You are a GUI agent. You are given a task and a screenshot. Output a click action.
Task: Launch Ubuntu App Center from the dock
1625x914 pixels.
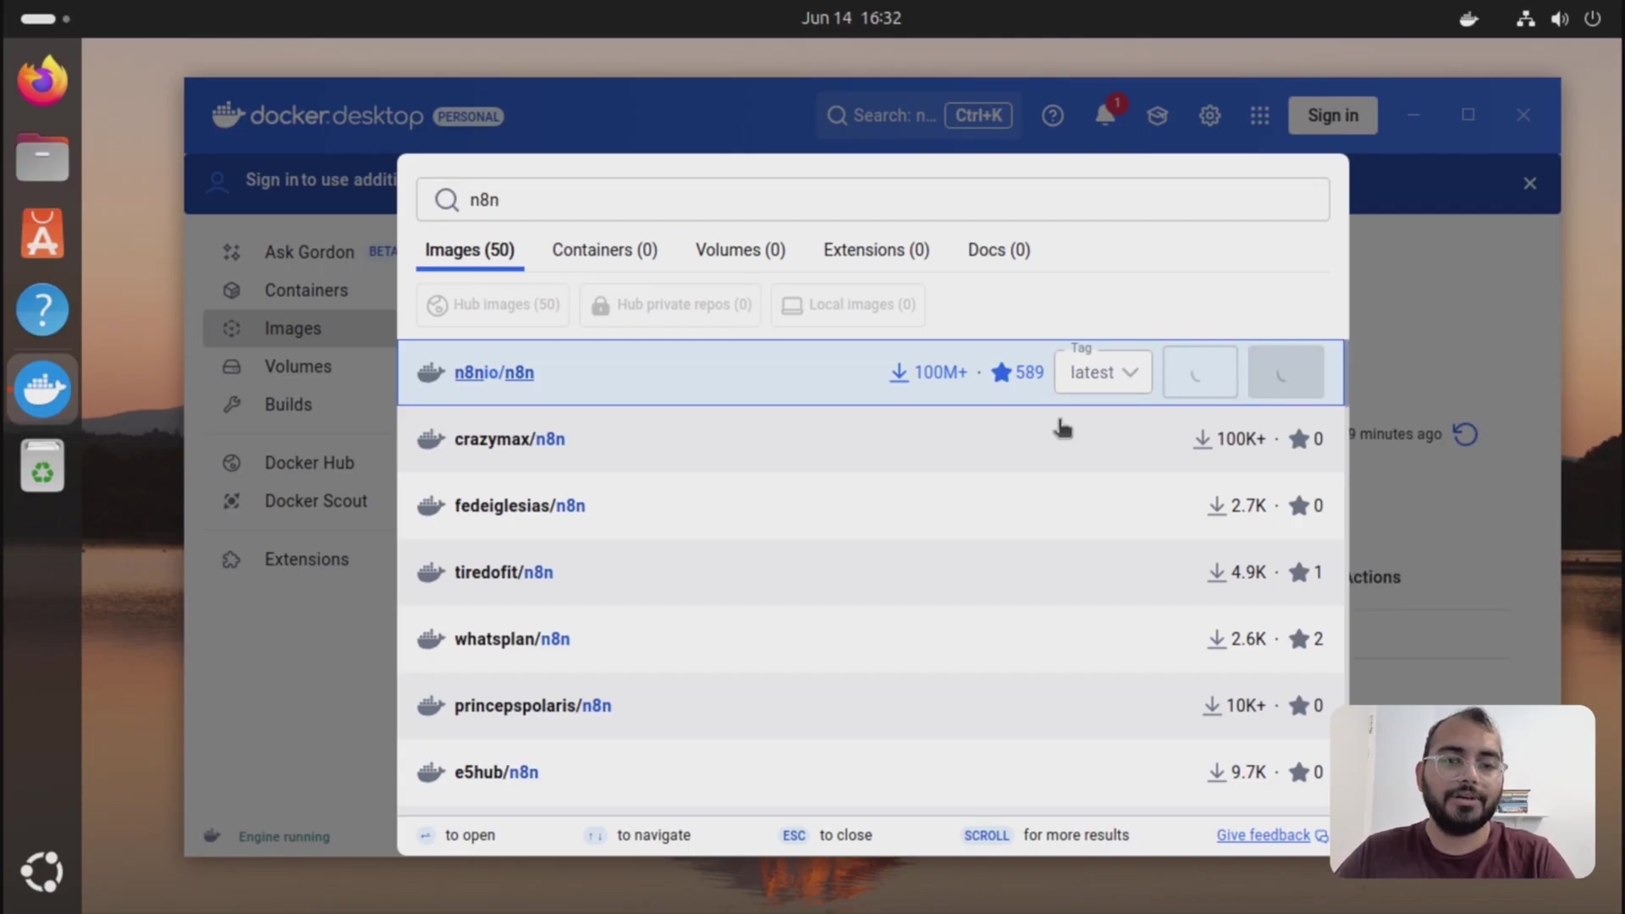(x=42, y=234)
